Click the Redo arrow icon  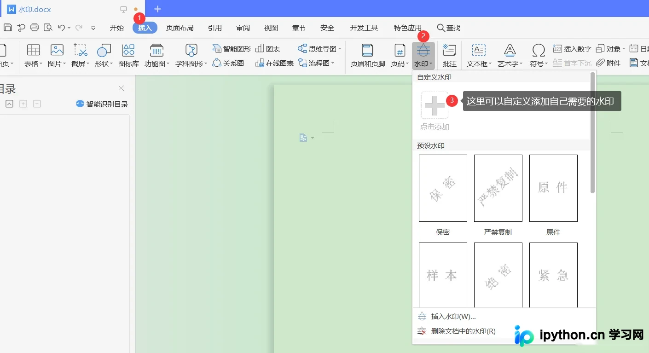[79, 28]
